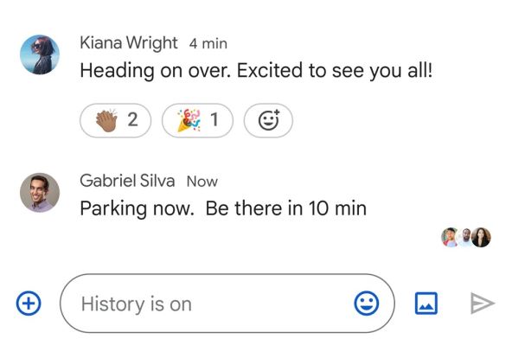Toggle the clapping hands reaction

(116, 120)
